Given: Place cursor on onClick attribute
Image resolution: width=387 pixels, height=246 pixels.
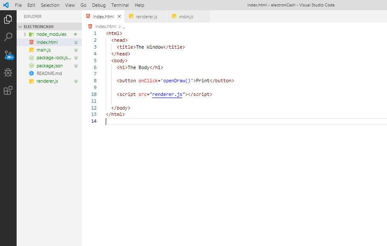Looking at the screenshot, I should click(148, 81).
